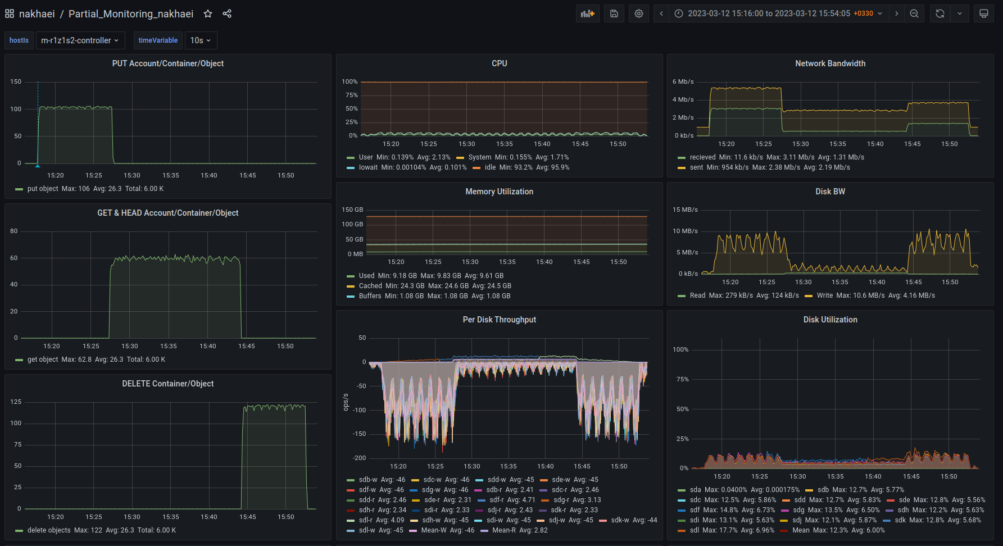Toggle the 'put object' legend series

pos(43,189)
